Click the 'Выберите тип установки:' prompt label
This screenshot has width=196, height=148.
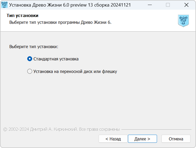click(x=34, y=47)
